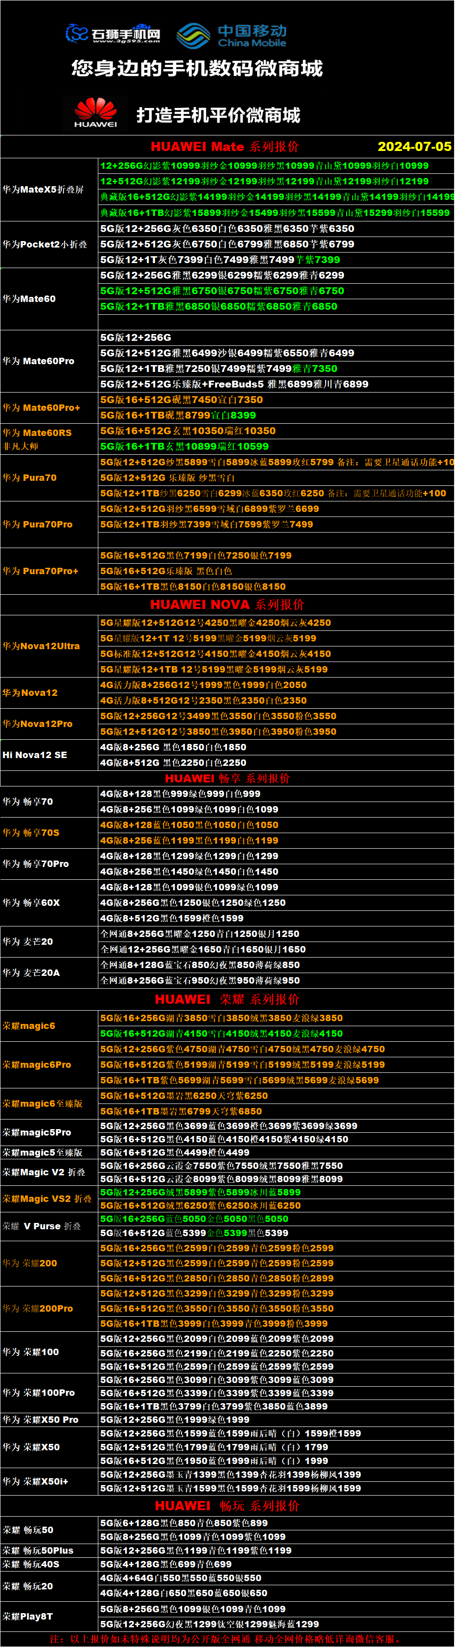Click the 华为MateX5折叠屏 model cell
Image resolution: width=455 pixels, height=1647 pixels.
pyautogui.click(x=43, y=189)
